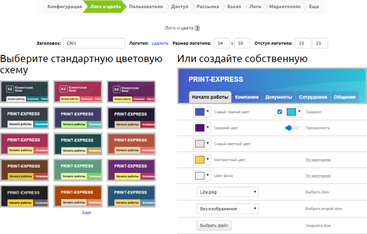Click the Выбрать файл button
Screen dimensions: 367x234
point(214,225)
